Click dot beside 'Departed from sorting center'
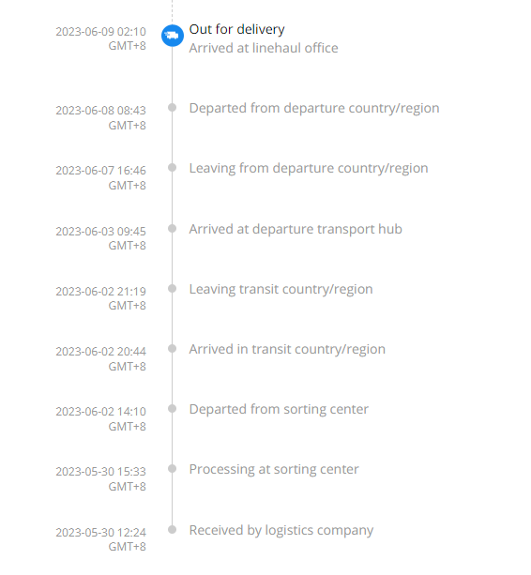The height and width of the screenshot is (575, 531). point(172,409)
